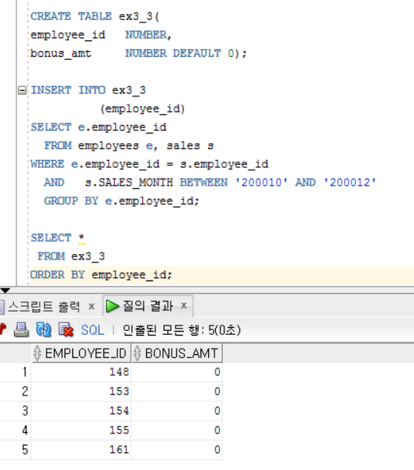Click the script output document icon
Screen dimensions: 414x470
[x=2, y=307]
